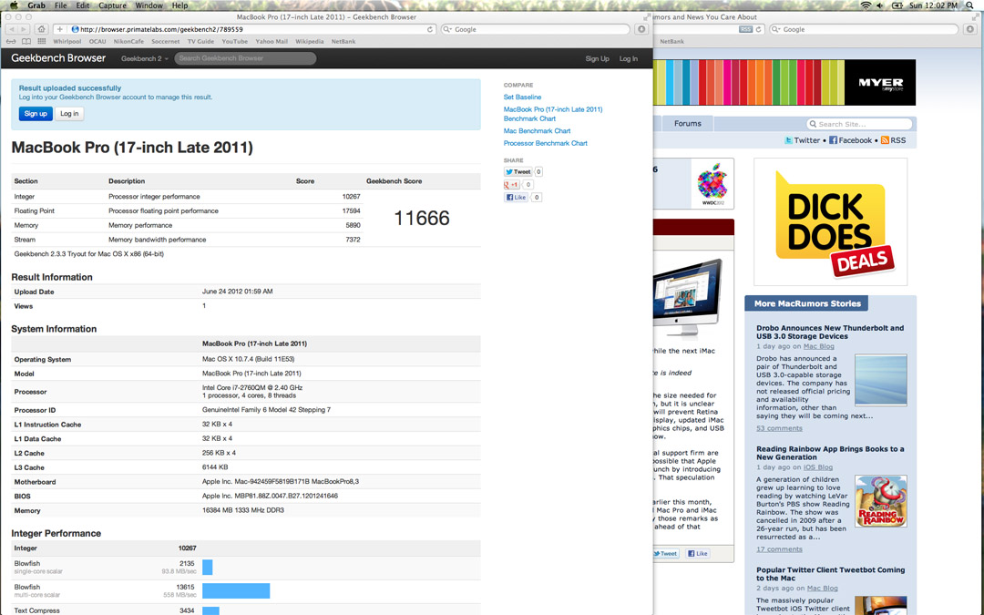The height and width of the screenshot is (615, 984).
Task: Open bookmarks book icon
Action: coord(26,41)
